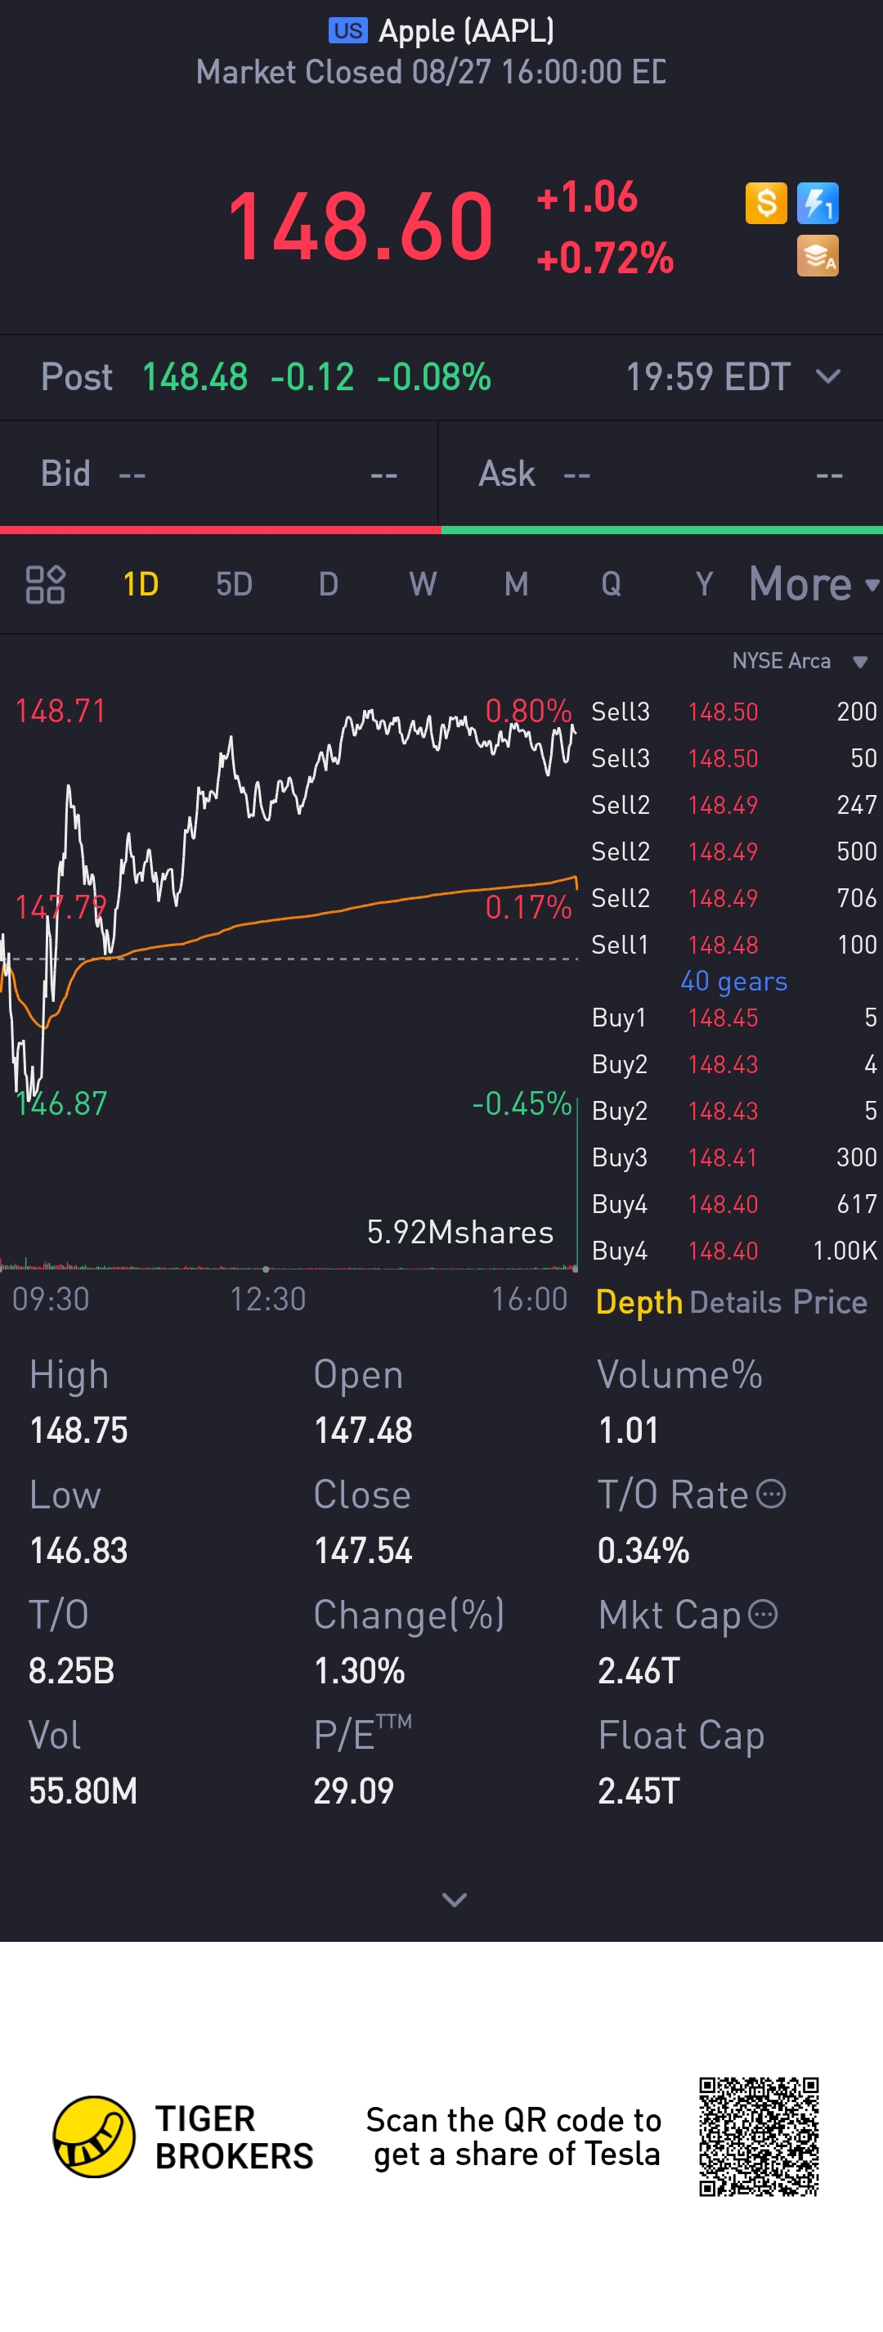Viewport: 883px width, 2332px height.
Task: Tap the Buy1 148.45 order row
Action: coord(733,1018)
